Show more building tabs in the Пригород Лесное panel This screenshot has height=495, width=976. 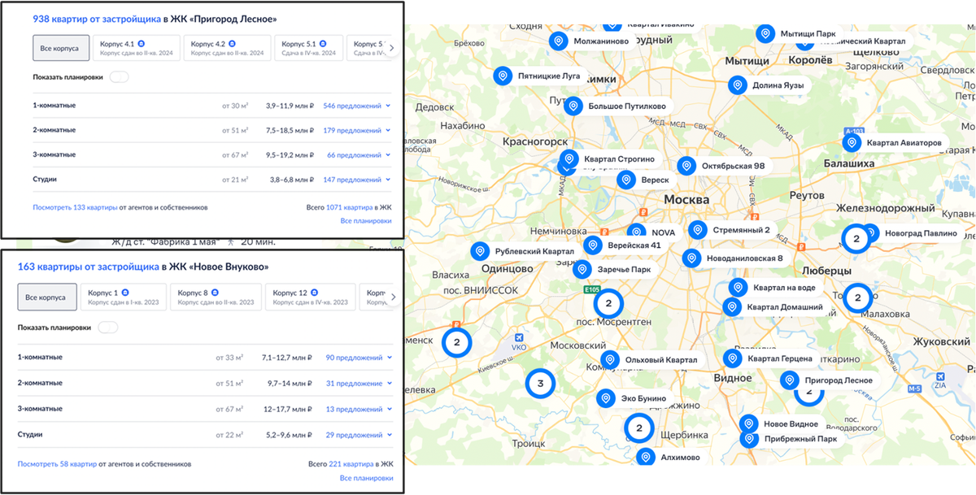(x=391, y=48)
